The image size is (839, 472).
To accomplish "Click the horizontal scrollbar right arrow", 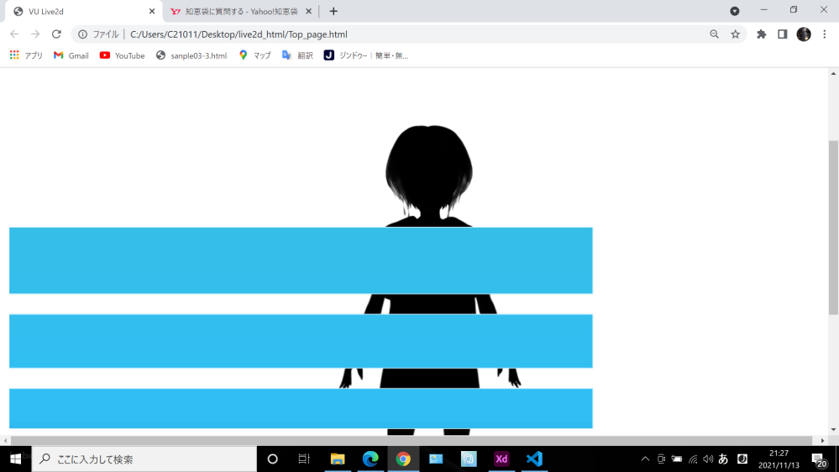I will [823, 440].
